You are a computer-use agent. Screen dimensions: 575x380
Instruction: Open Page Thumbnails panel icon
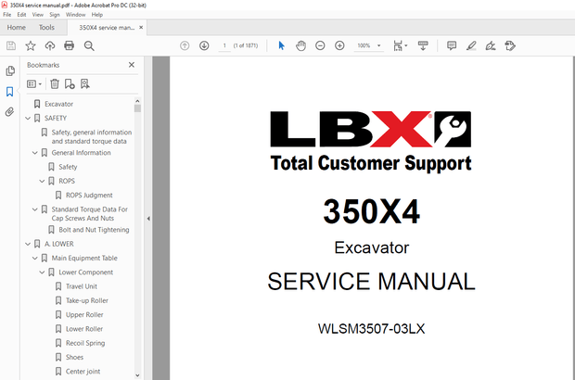[x=10, y=70]
